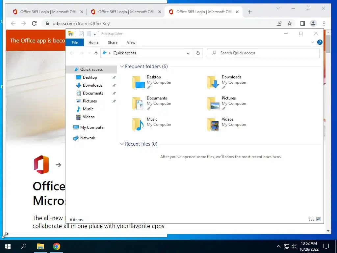Select the Downloads folder icon in Frequent folders
337x253 pixels.
(213, 82)
